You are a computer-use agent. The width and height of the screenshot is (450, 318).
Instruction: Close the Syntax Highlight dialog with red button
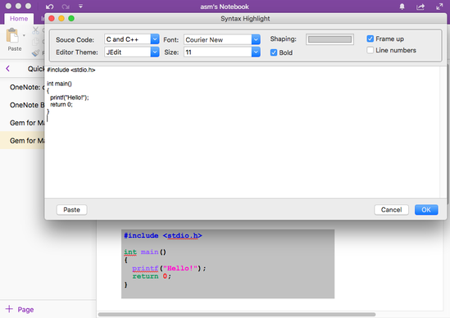(52, 18)
